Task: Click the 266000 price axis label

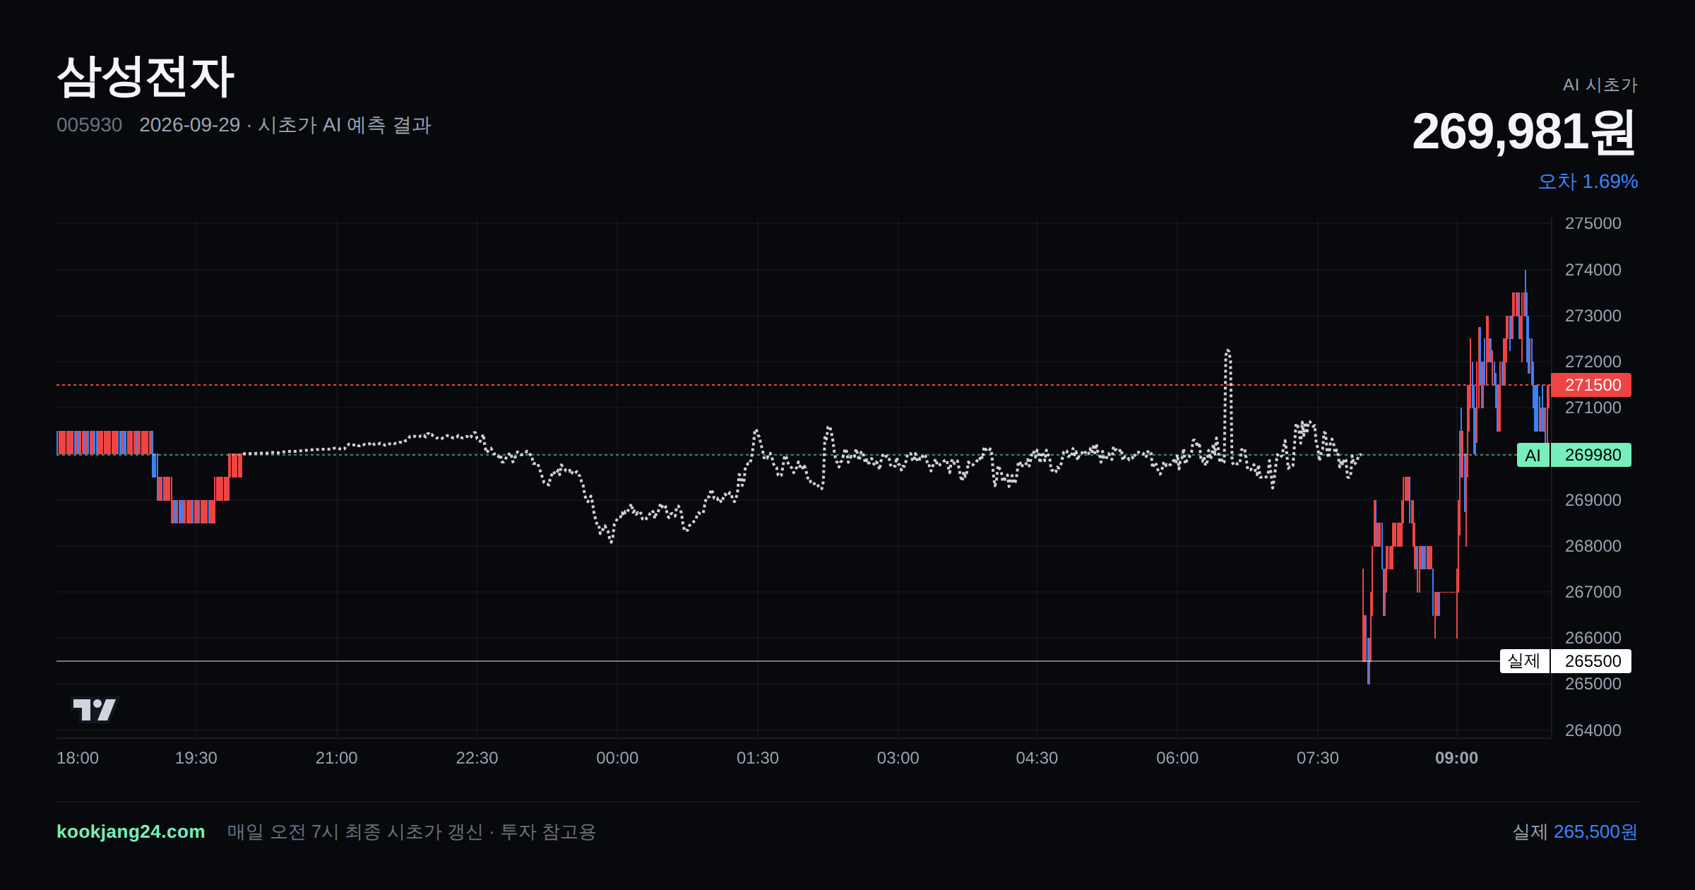Action: coord(1593,638)
